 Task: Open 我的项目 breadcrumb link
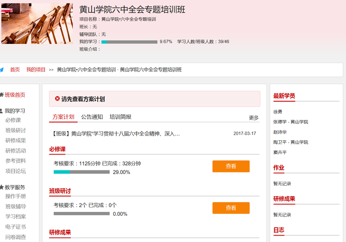(36, 70)
